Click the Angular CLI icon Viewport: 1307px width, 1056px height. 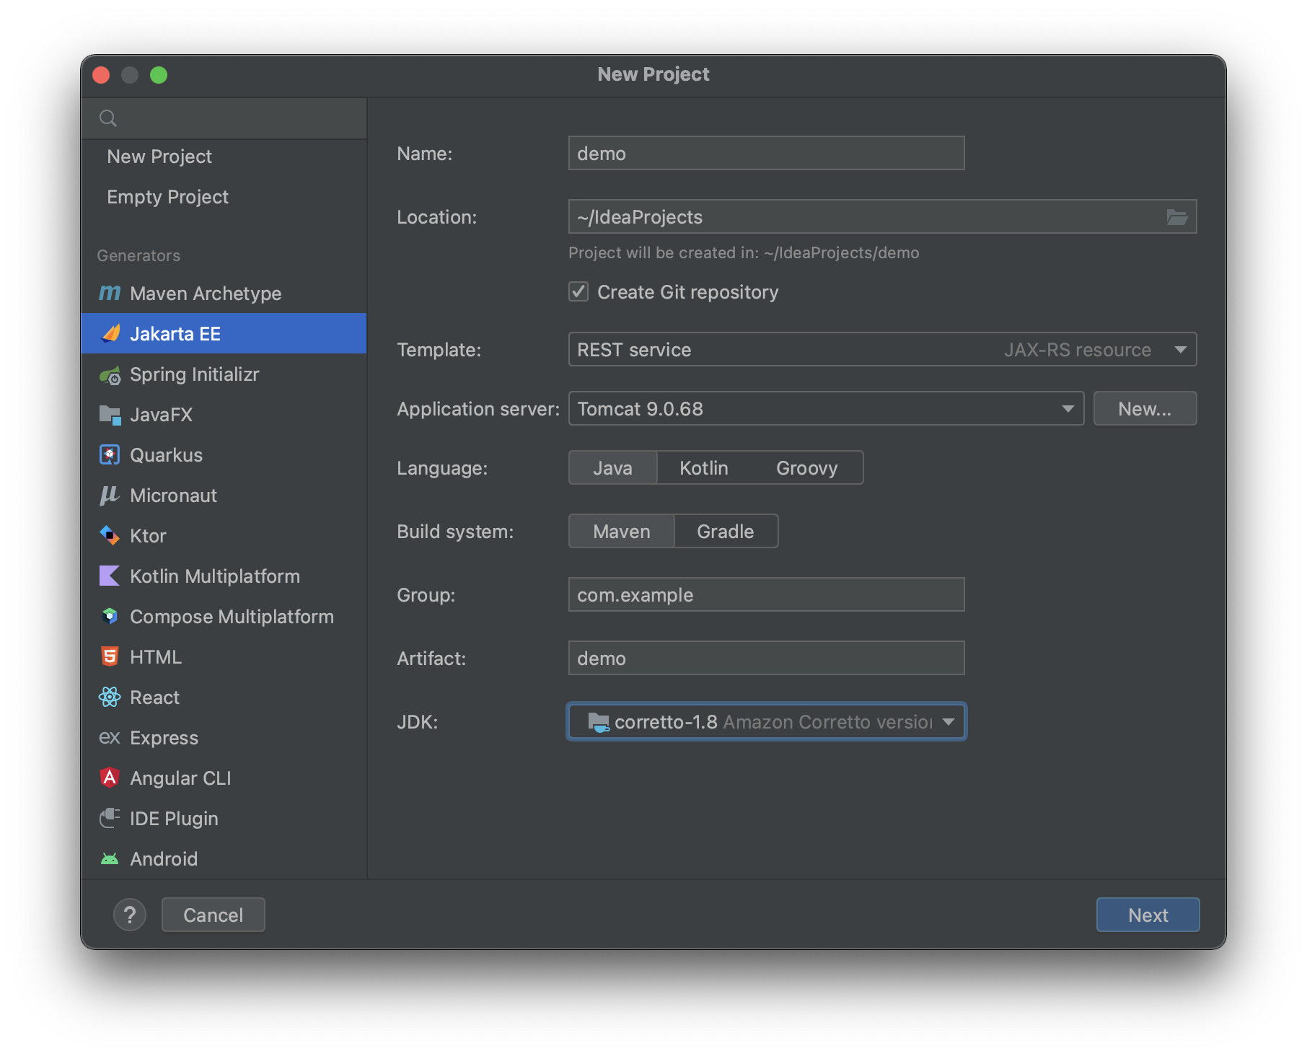110,778
